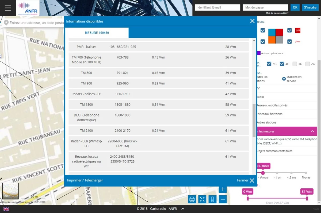Click the S'inscrire button
Image resolution: width=321 pixels, height=213 pixels.
(x=310, y=7)
